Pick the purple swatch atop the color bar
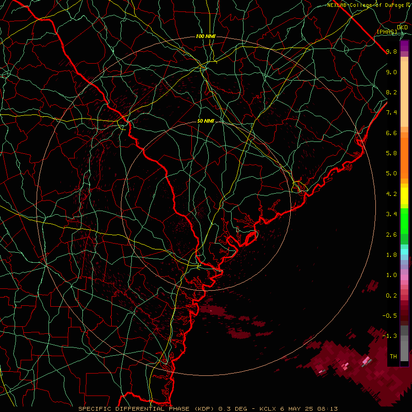 [x=404, y=46]
